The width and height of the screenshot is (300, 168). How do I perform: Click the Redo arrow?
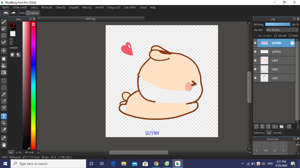[x=13, y=13]
